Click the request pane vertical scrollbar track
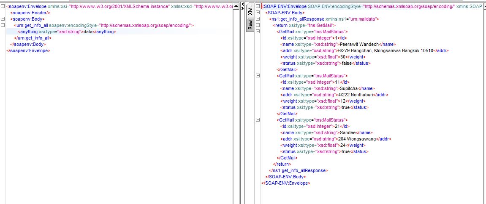 coord(236,106)
